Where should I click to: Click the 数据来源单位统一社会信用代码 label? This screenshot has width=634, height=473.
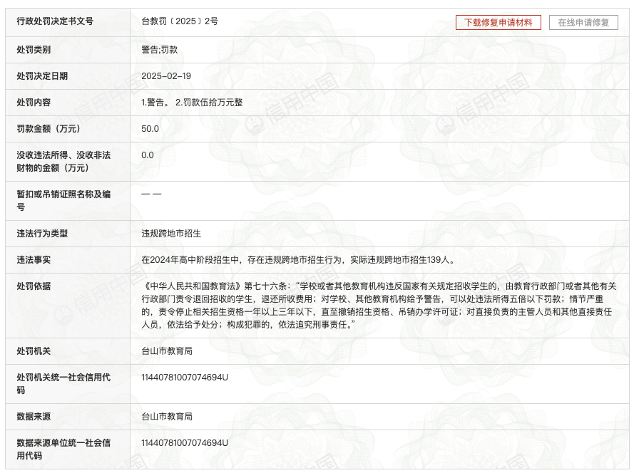[x=63, y=449]
